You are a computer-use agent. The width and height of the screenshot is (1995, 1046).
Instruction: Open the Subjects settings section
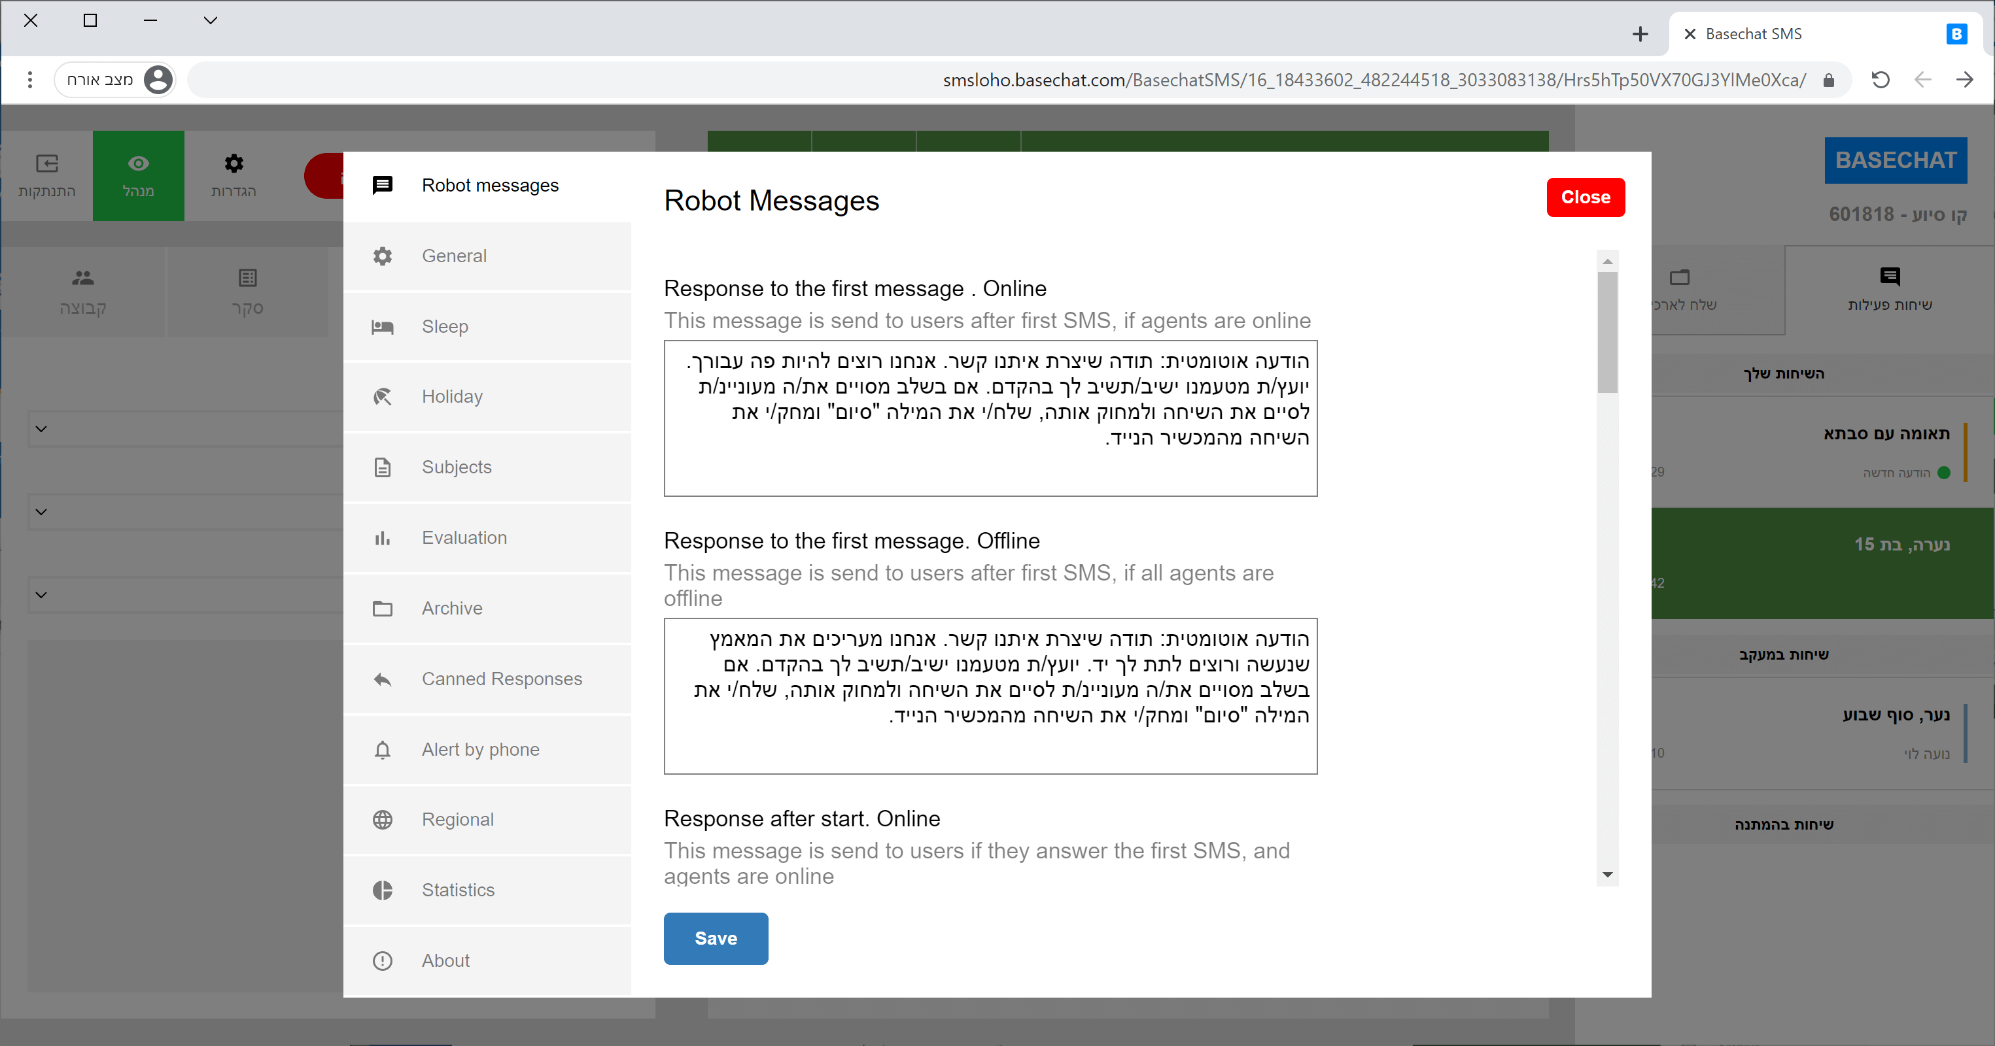[456, 467]
